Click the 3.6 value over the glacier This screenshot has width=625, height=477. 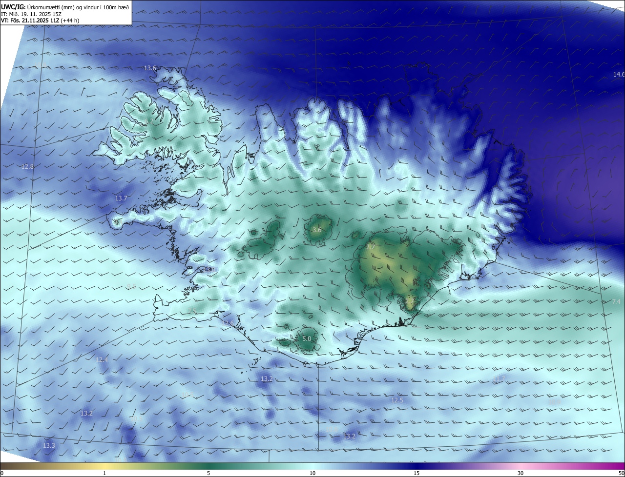(317, 230)
